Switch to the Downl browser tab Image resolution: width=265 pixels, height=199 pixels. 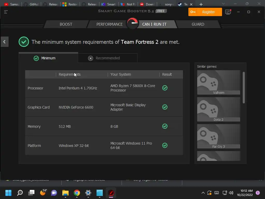147,4
